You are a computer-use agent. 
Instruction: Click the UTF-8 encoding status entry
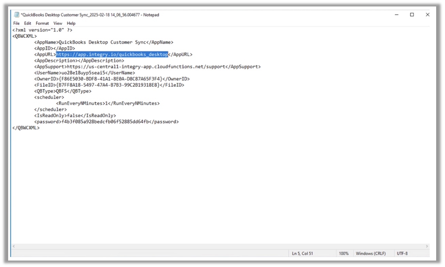(x=402, y=253)
